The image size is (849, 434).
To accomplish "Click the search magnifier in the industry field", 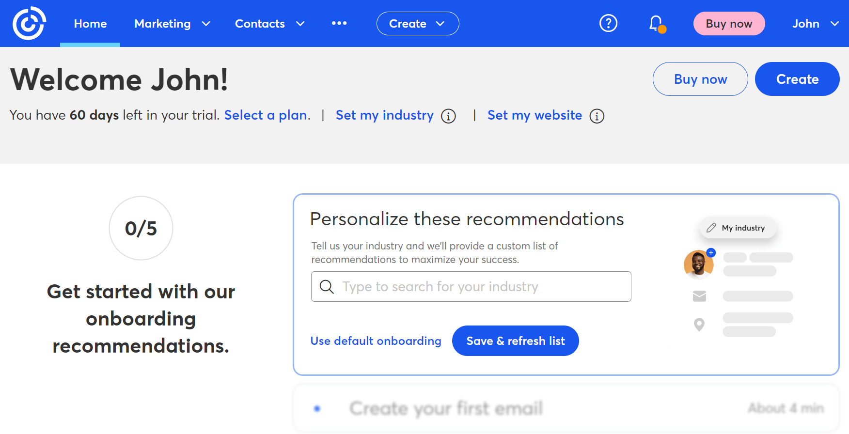I will [327, 287].
